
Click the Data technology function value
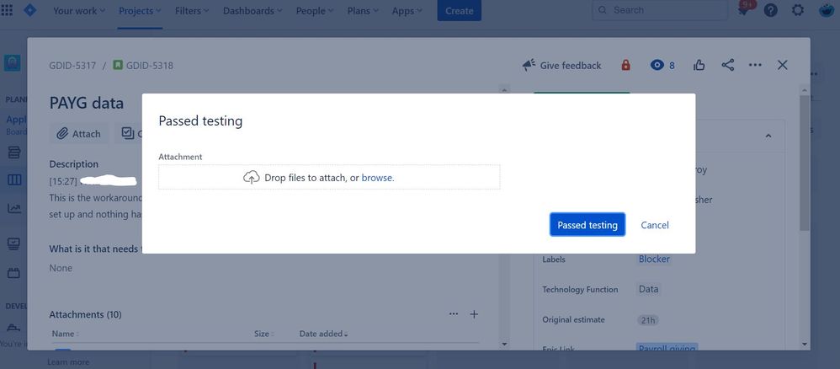[x=648, y=289]
